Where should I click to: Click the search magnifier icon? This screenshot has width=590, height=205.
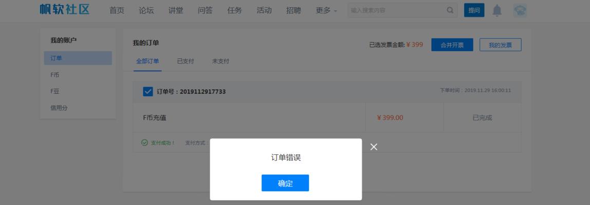(450, 11)
